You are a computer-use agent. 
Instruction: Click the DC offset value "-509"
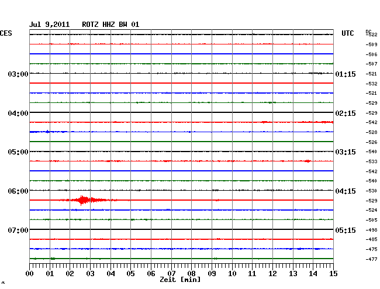tap(371, 44)
